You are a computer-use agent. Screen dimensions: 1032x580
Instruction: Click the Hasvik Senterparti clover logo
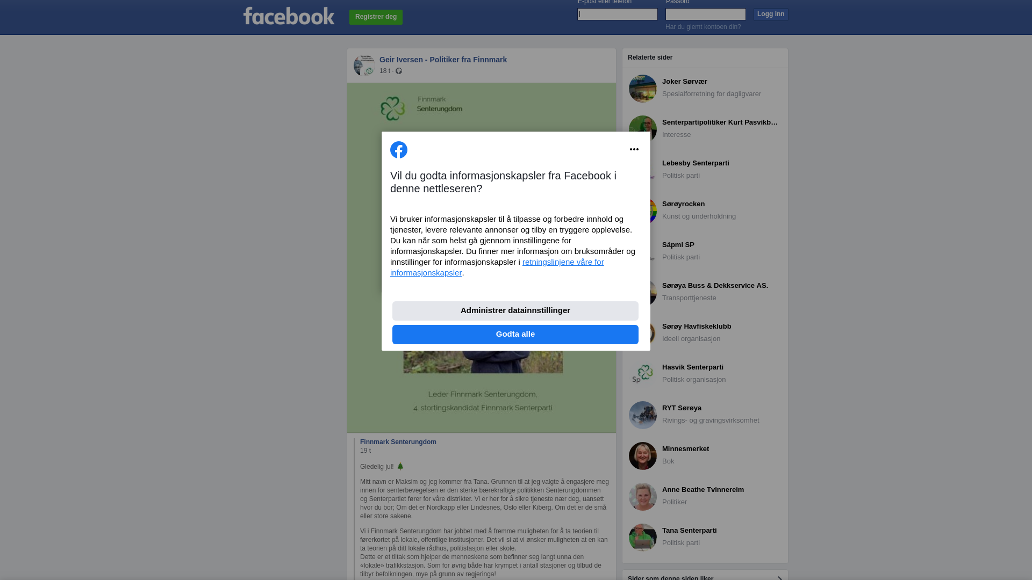(643, 374)
